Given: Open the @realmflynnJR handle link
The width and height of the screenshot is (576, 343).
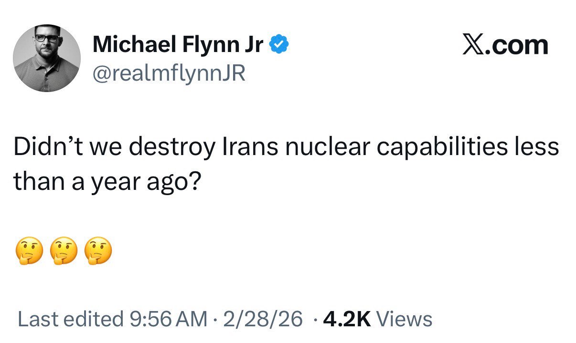Looking at the screenshot, I should tap(169, 73).
